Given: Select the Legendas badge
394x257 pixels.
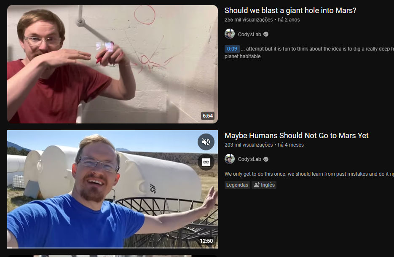Looking at the screenshot, I should [237, 185].
